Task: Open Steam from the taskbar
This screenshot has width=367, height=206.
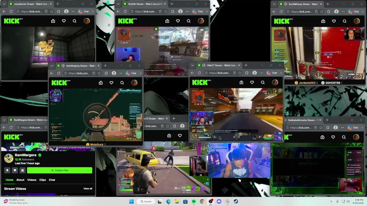Action: pyautogui.click(x=236, y=201)
